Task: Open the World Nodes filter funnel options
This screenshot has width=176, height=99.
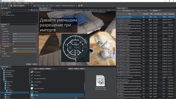Action: click(x=32, y=10)
